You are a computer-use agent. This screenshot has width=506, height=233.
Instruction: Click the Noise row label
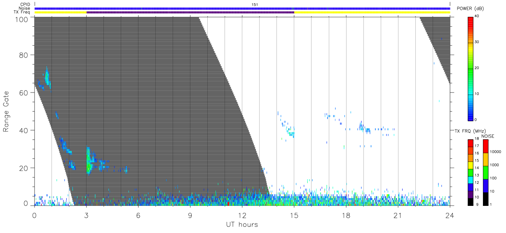coord(25,8)
